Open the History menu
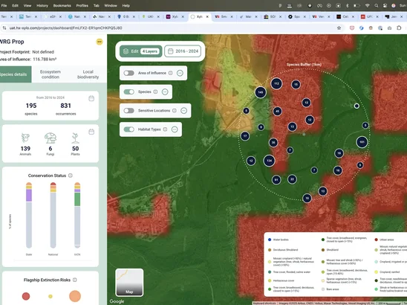Screen dimensions: 407x305 tap(42, 5)
